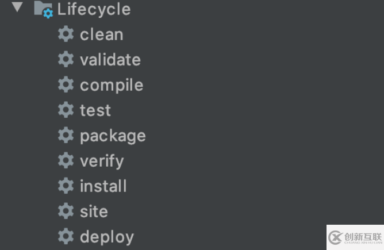
Task: Click the gear icon beside compile
Action: click(66, 84)
